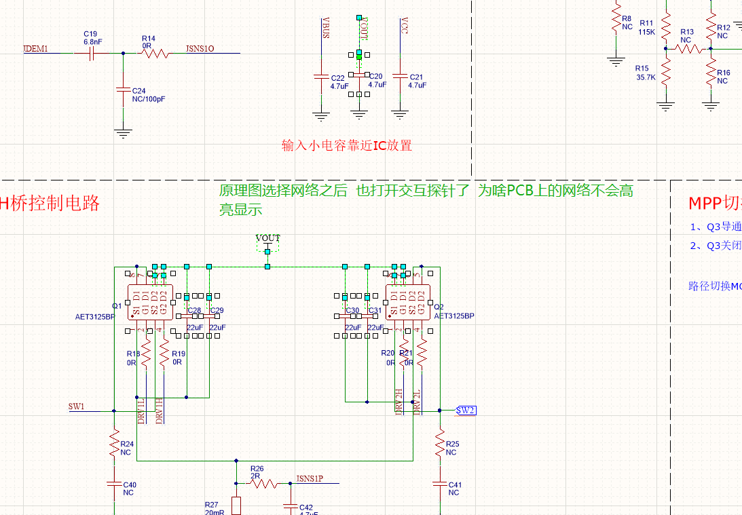The height and width of the screenshot is (515, 742).
Task: Click the VCC net label above C21
Action: (x=404, y=26)
